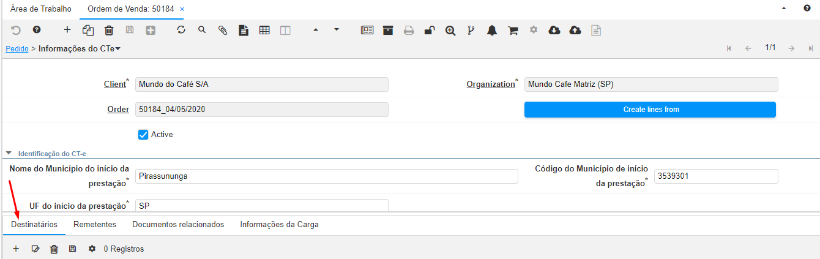
Task: Open the zoom across magnifier icon
Action: click(450, 29)
